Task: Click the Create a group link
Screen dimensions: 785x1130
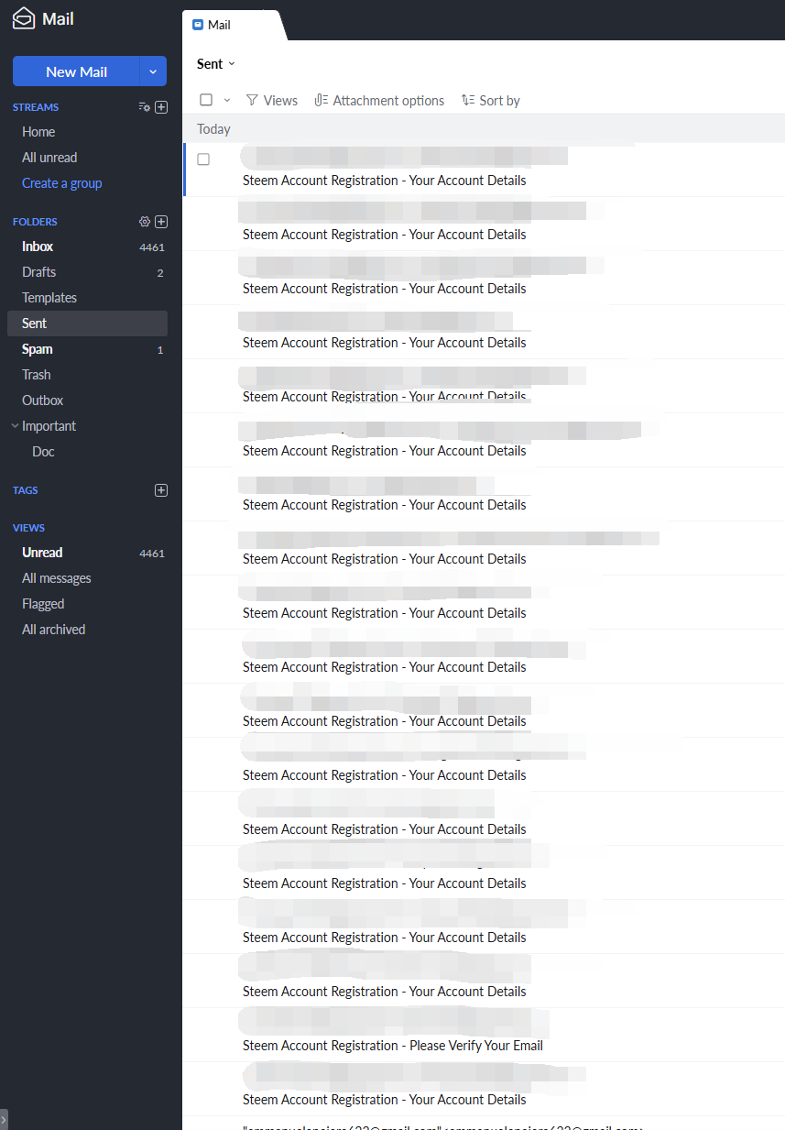Action: [x=62, y=183]
